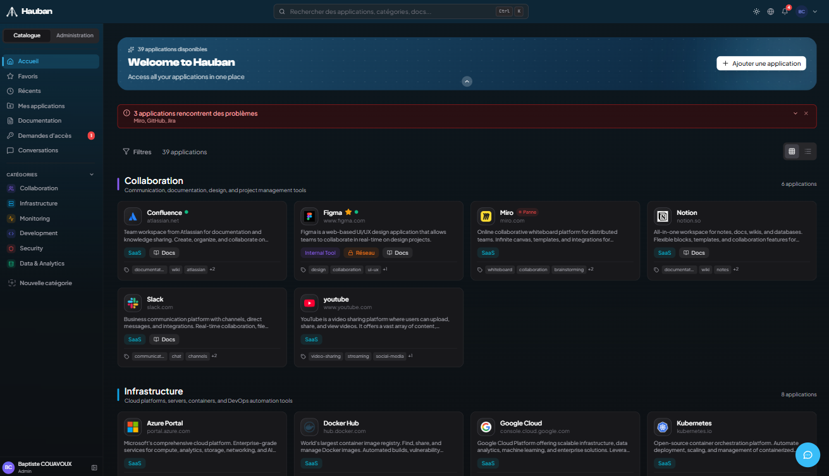Click the SaaS badge on youtube card
The height and width of the screenshot is (476, 829).
(312, 339)
